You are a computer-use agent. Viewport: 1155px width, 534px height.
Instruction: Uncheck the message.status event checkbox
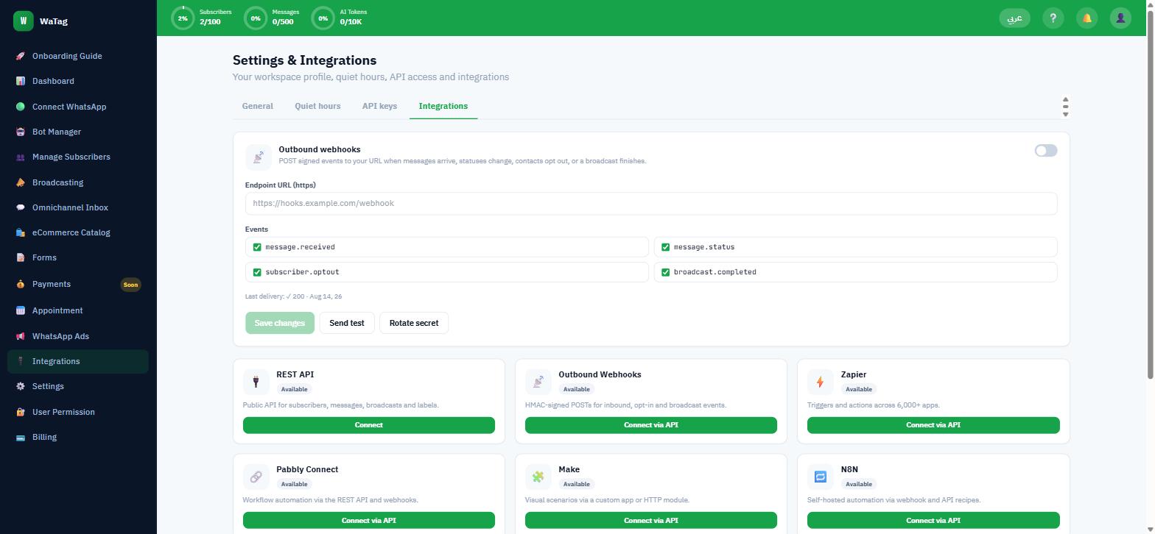pyautogui.click(x=665, y=247)
